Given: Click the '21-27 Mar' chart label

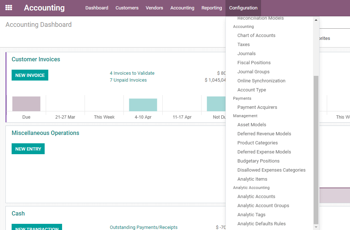Looking at the screenshot, I should (x=65, y=117).
